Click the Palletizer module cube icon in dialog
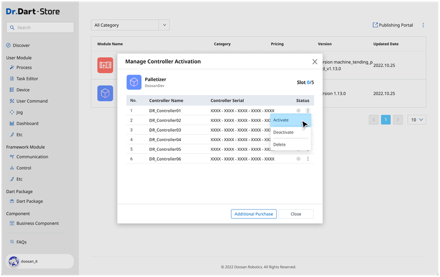440x277 pixels. point(134,82)
